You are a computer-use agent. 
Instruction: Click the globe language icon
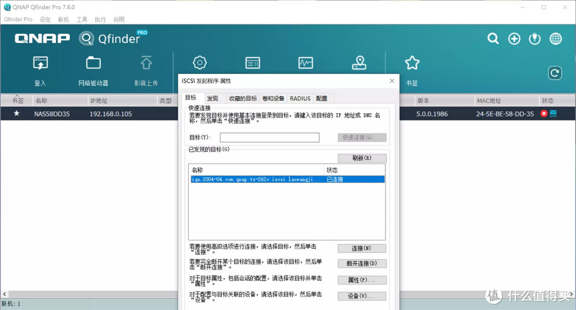pos(556,38)
